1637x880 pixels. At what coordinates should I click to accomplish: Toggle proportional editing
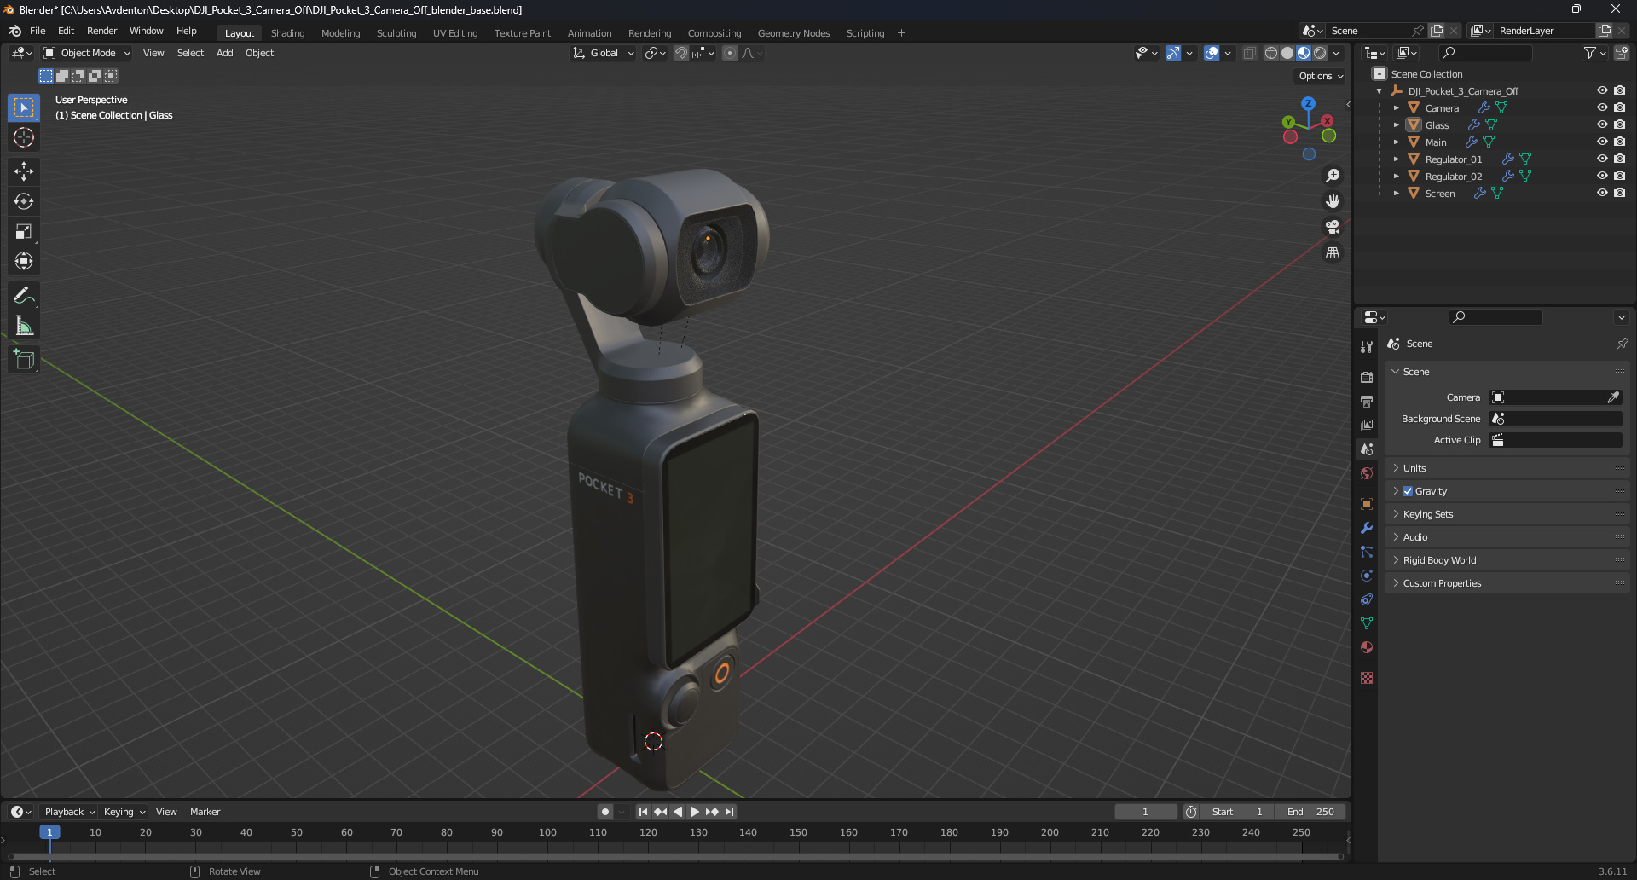pos(730,53)
